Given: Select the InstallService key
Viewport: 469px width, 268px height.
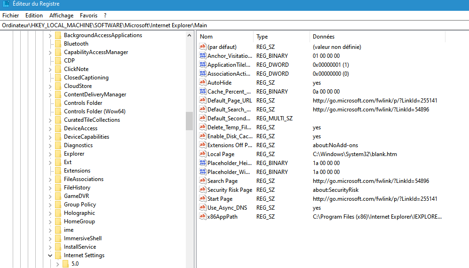Looking at the screenshot, I should pyautogui.click(x=80, y=247).
